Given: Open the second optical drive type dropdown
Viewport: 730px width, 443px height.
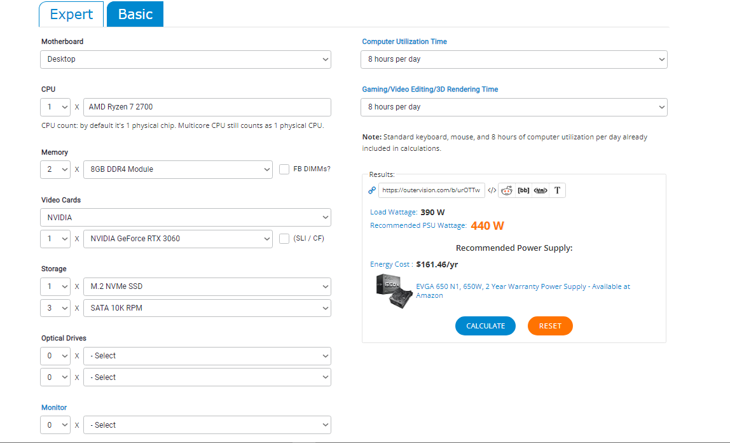Looking at the screenshot, I should [x=207, y=377].
